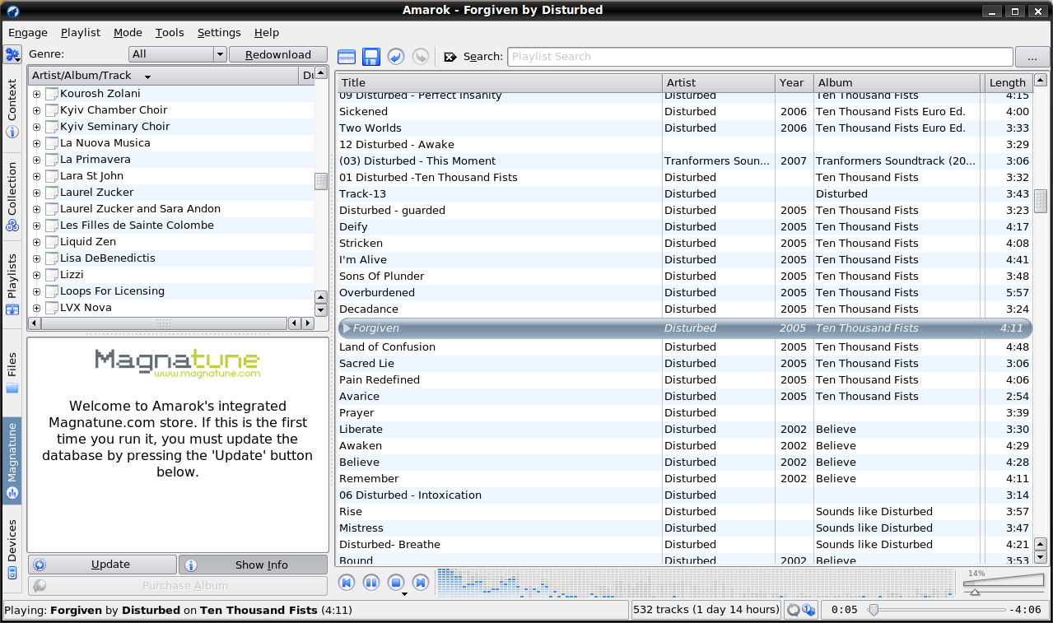Select the 'Decadance' track row
This screenshot has width=1053, height=623.
(684, 309)
